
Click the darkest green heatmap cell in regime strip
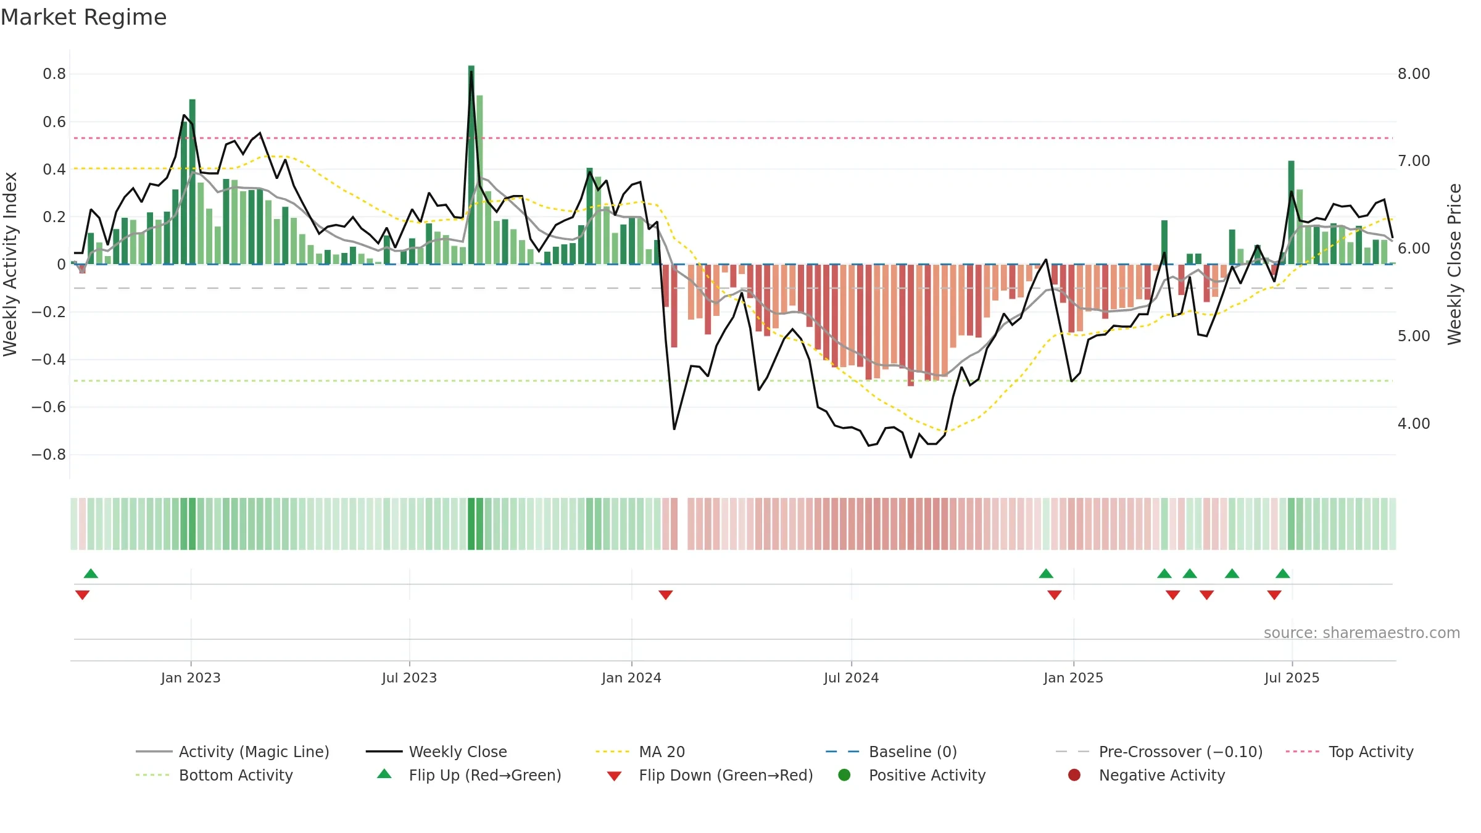[471, 524]
